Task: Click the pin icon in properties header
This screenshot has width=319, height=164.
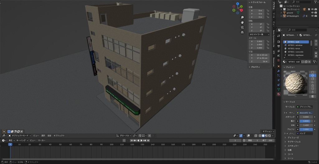Action: 316,35
